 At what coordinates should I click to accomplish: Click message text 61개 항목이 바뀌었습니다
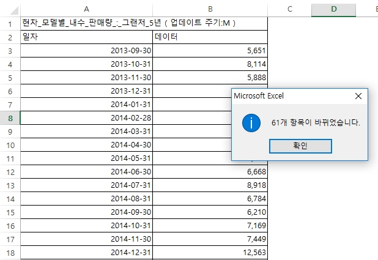pos(316,122)
